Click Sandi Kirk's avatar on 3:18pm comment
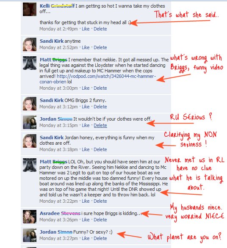Screen dimensions: 227x248 click(30, 141)
